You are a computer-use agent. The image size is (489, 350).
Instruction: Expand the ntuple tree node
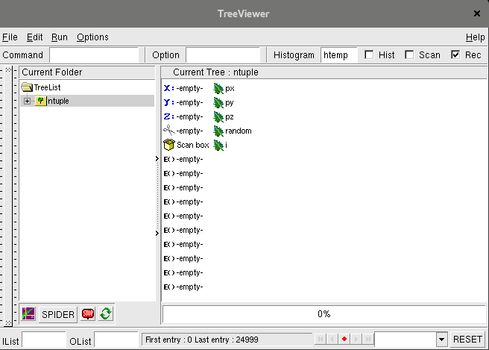coord(27,101)
